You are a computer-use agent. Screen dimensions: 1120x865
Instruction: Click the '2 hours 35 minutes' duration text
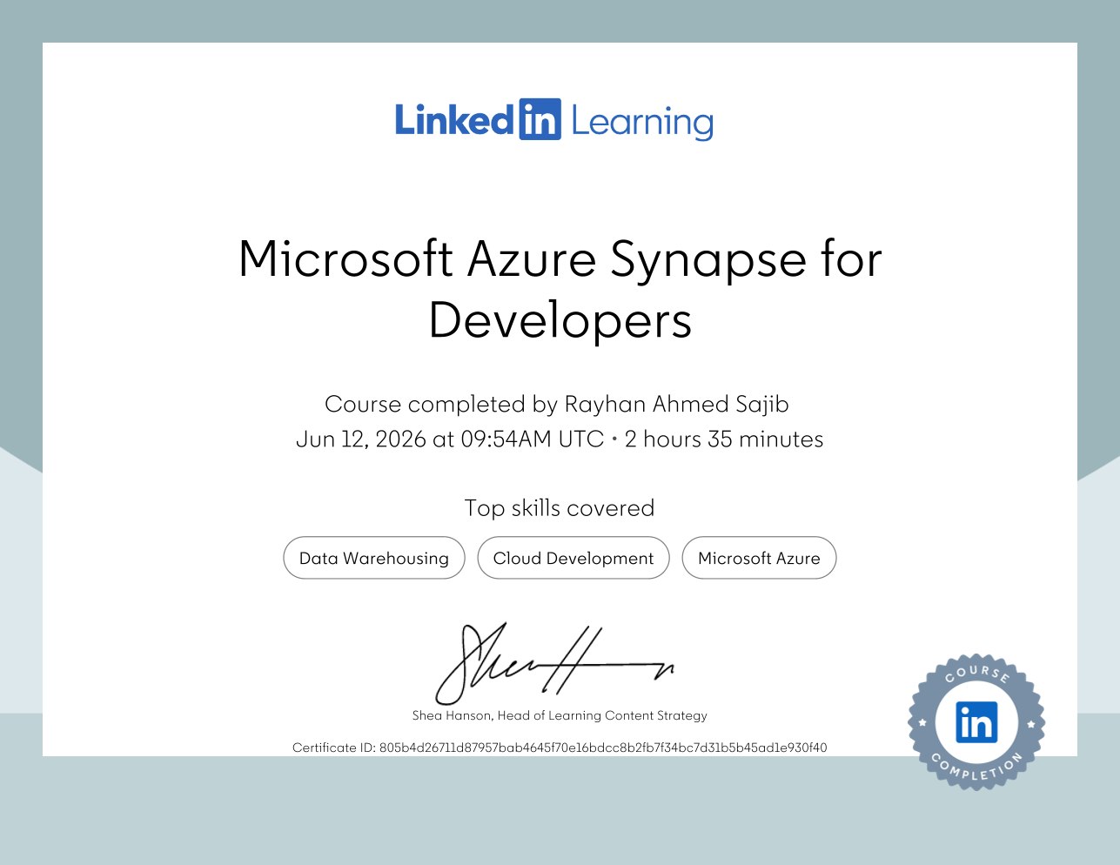click(724, 439)
